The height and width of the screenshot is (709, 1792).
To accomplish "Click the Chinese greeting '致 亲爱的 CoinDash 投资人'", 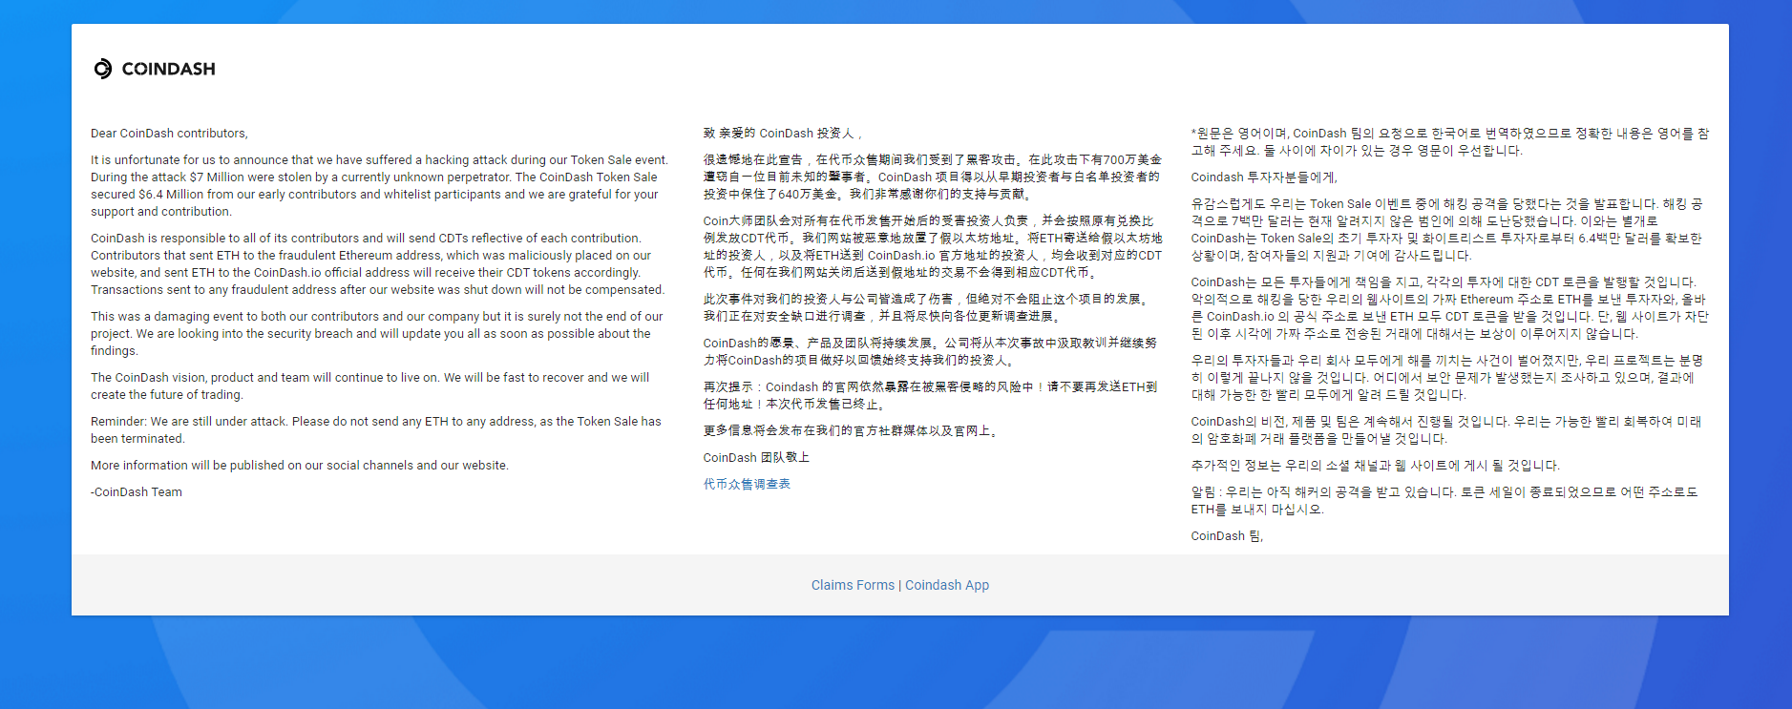I will click(783, 134).
